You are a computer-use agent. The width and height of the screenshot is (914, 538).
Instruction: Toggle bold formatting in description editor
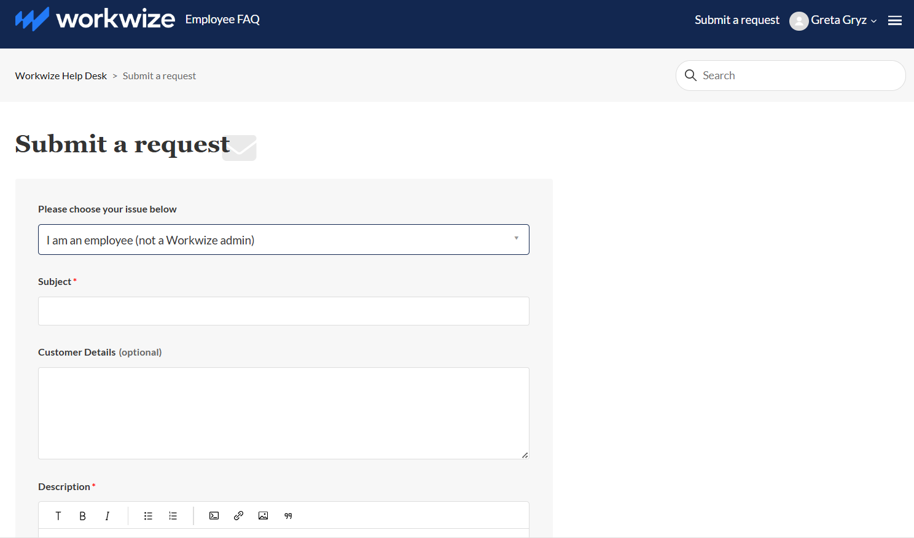(x=82, y=516)
